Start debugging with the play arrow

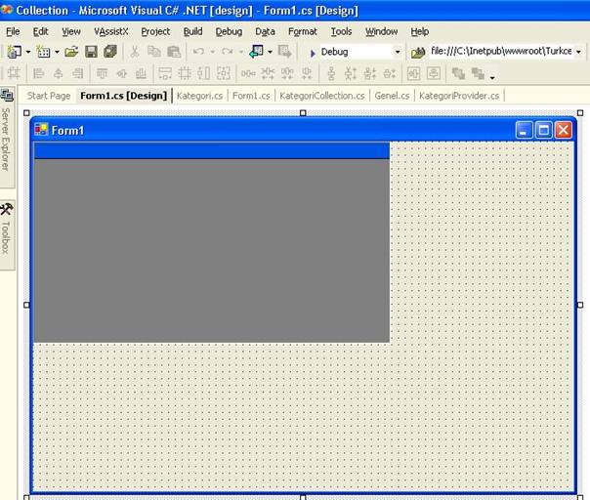[313, 54]
